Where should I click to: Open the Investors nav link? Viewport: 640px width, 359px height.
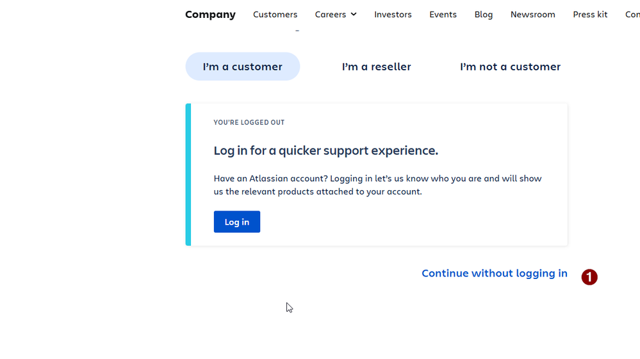click(x=393, y=14)
